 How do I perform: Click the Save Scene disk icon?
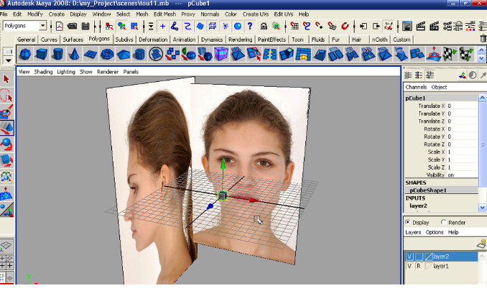click(85, 26)
